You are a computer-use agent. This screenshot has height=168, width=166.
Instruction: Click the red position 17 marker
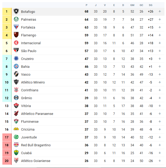coord(7,137)
